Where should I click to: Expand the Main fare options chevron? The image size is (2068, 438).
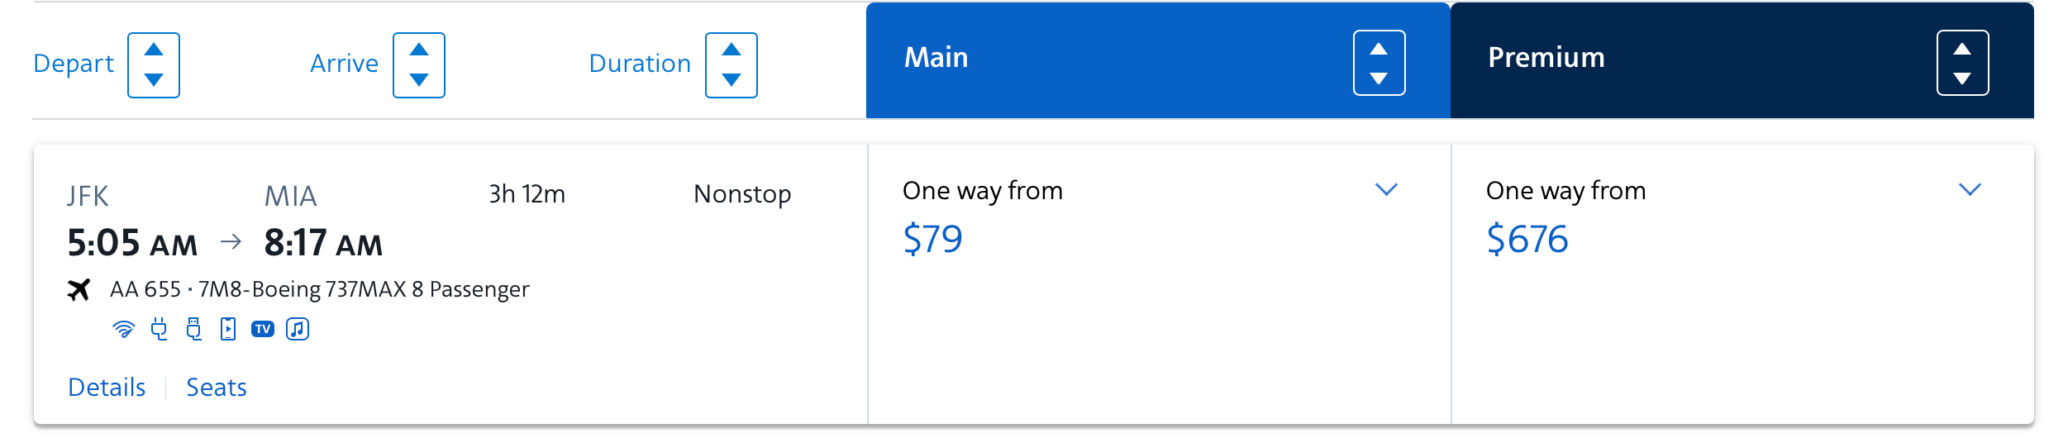[x=1386, y=190]
